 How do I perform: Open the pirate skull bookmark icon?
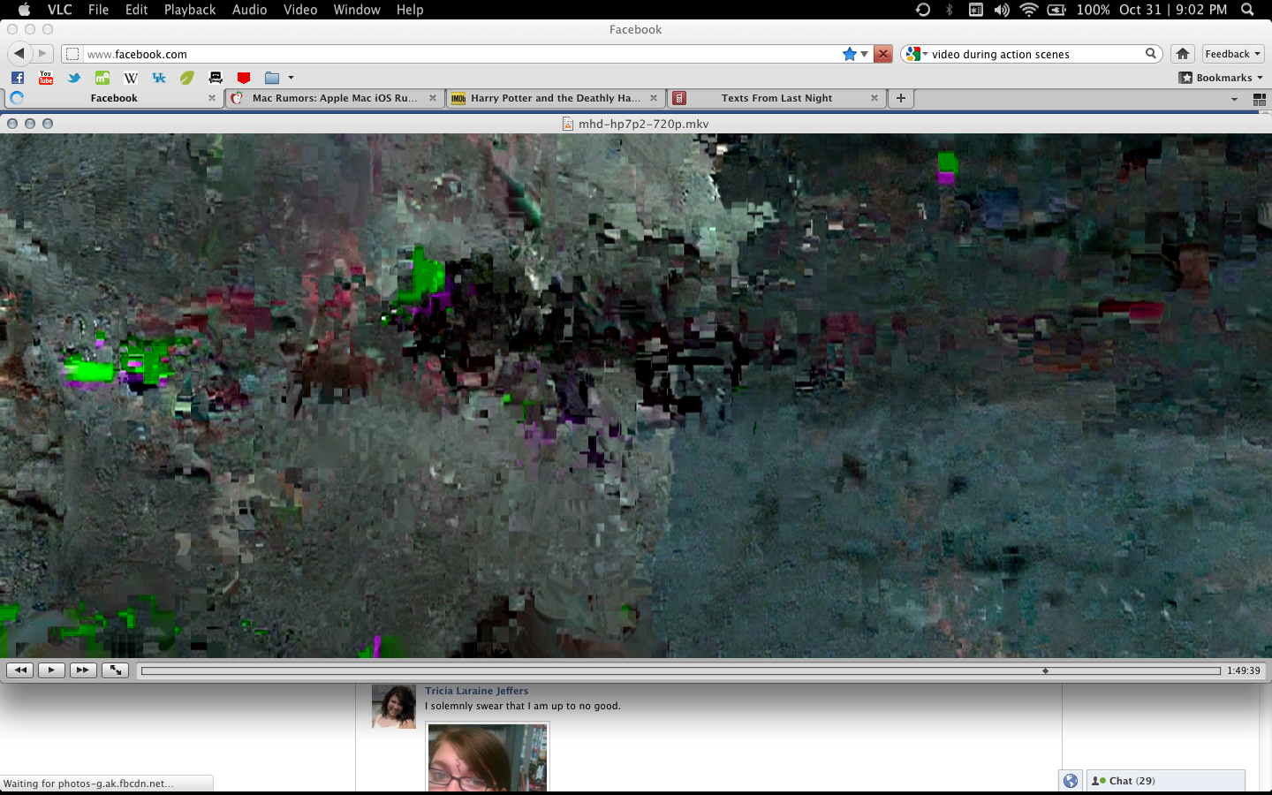tap(216, 78)
